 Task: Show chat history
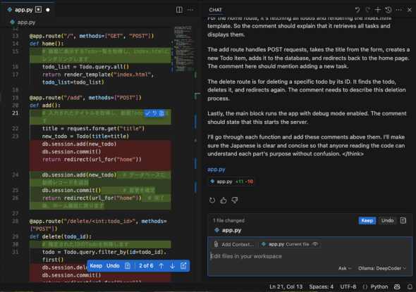(389, 10)
